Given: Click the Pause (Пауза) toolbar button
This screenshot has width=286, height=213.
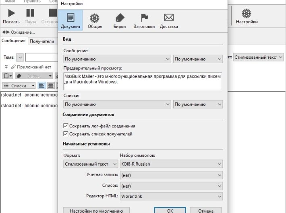Looking at the screenshot, I should click(30, 16).
